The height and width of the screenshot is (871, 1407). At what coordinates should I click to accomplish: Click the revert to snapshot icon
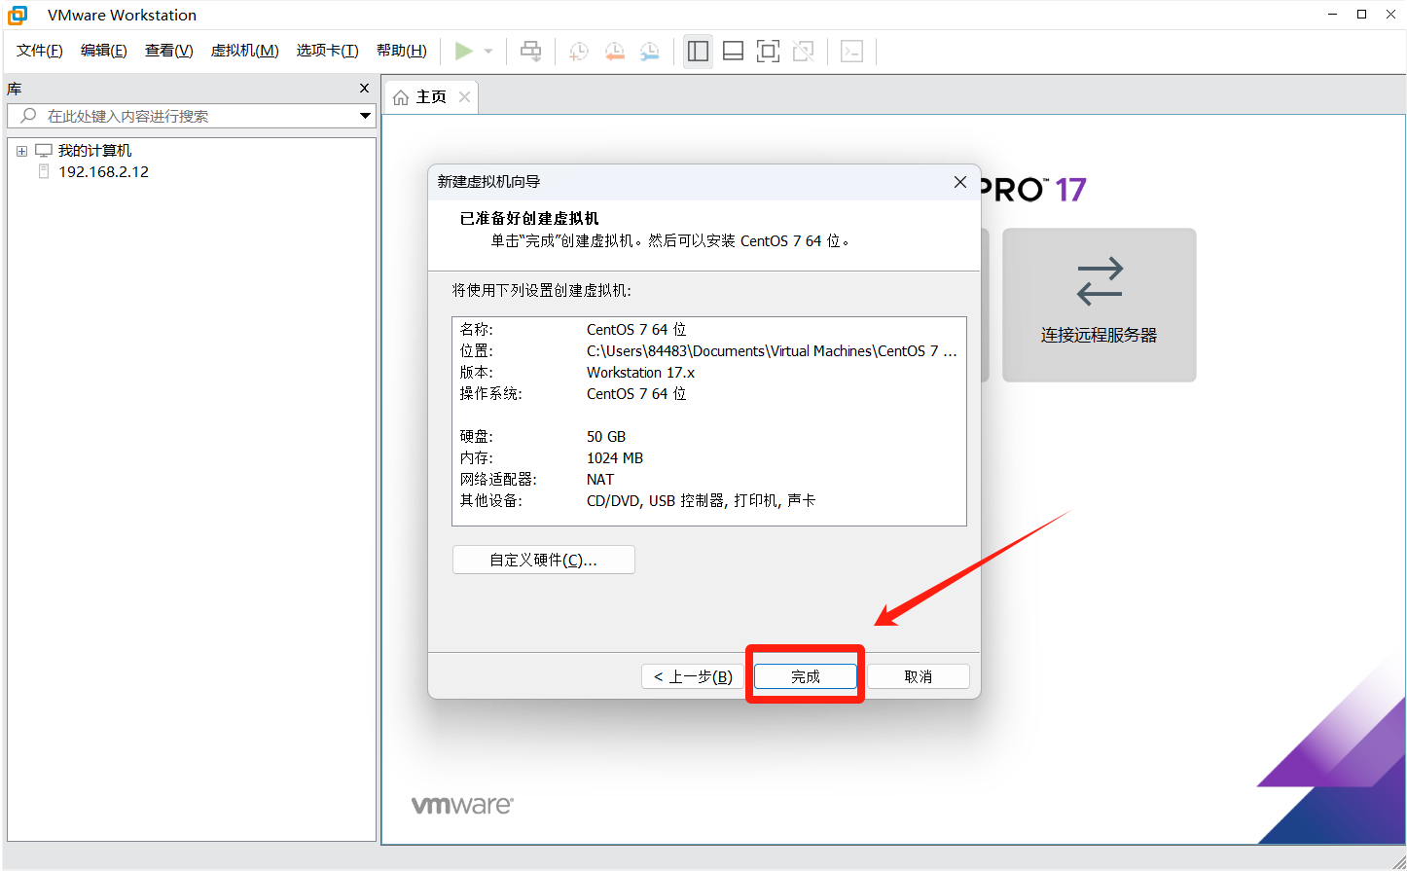click(614, 52)
